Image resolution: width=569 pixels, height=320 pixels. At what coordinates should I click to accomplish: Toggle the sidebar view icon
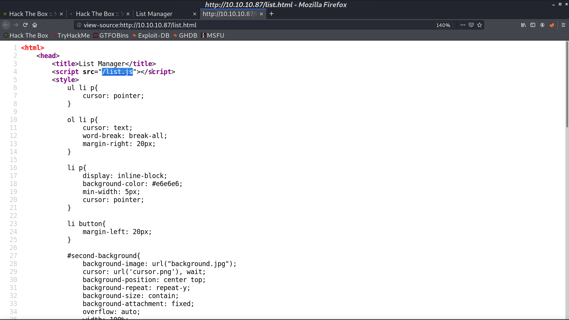[533, 25]
